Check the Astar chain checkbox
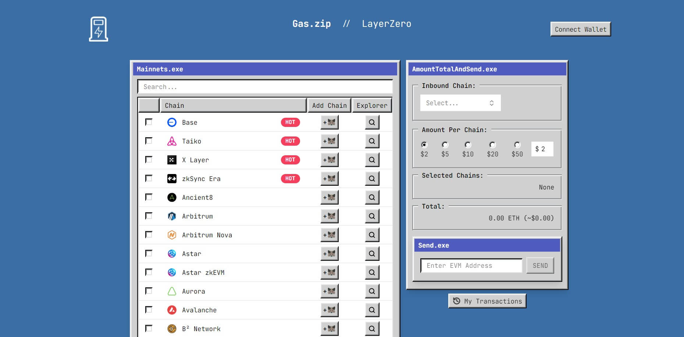 coord(149,253)
